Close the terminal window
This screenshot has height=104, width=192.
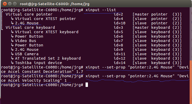click(5, 4)
